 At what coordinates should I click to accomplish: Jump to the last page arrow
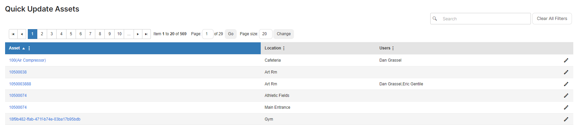click(146, 34)
